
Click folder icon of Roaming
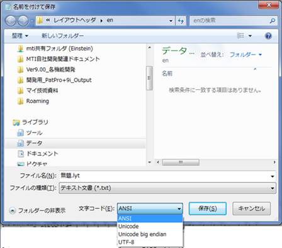click(20, 101)
